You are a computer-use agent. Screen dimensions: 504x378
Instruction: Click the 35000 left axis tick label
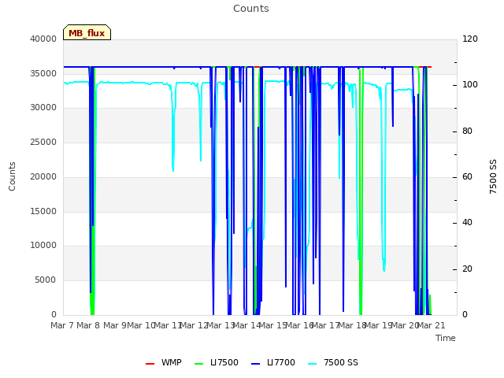tap(43, 73)
